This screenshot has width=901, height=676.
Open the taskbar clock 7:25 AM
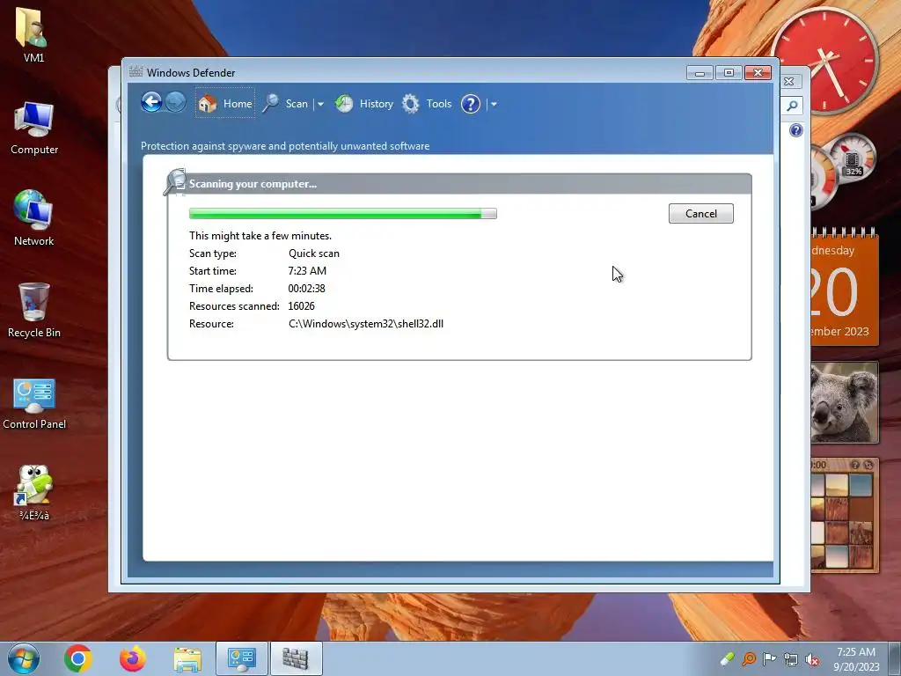[856, 658]
